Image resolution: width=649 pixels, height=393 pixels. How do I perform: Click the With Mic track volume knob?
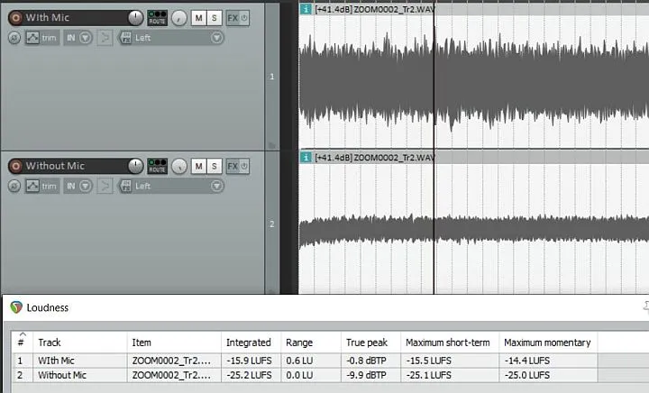135,17
